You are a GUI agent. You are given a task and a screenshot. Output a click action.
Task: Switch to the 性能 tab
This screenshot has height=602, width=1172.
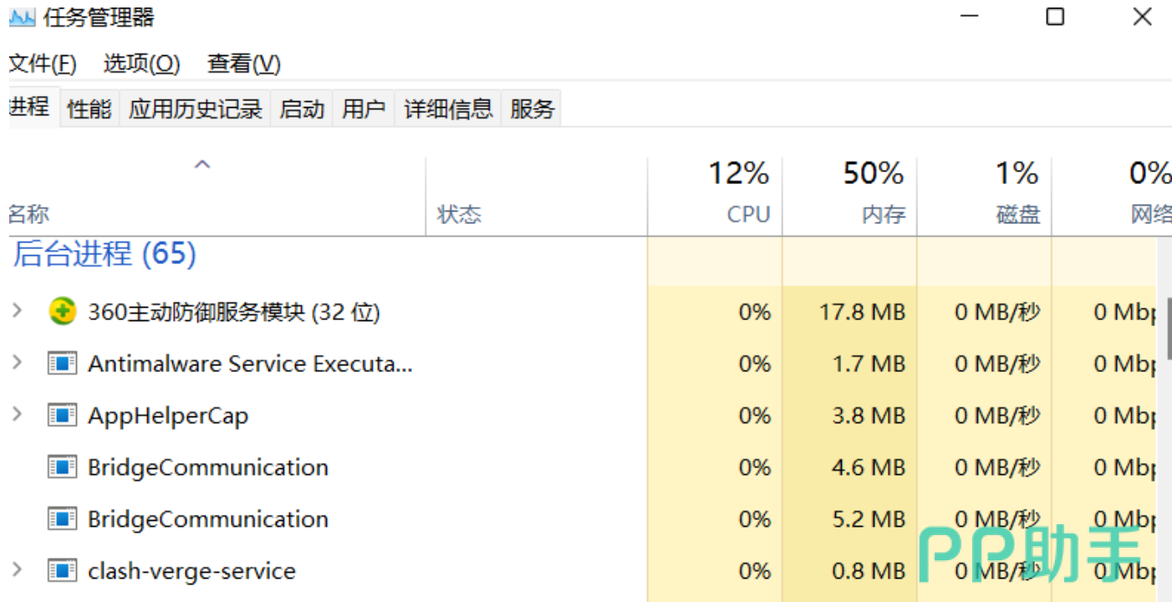(89, 109)
